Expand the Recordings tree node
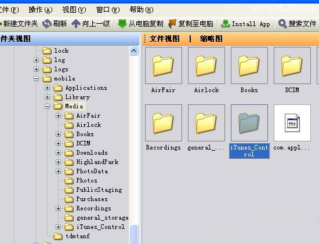This screenshot has height=244, width=319. tap(58, 208)
